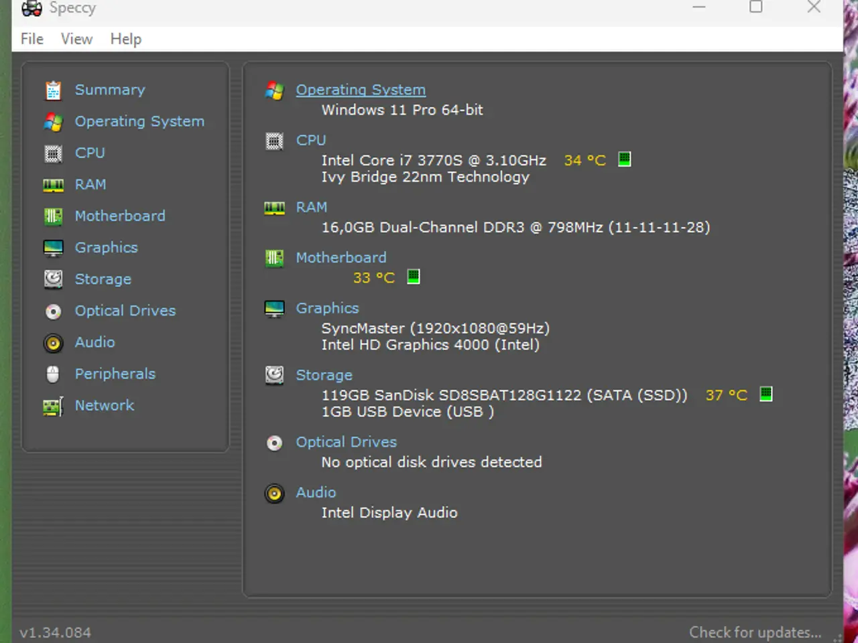Click the Motherboard icon in sidebar

[53, 216]
